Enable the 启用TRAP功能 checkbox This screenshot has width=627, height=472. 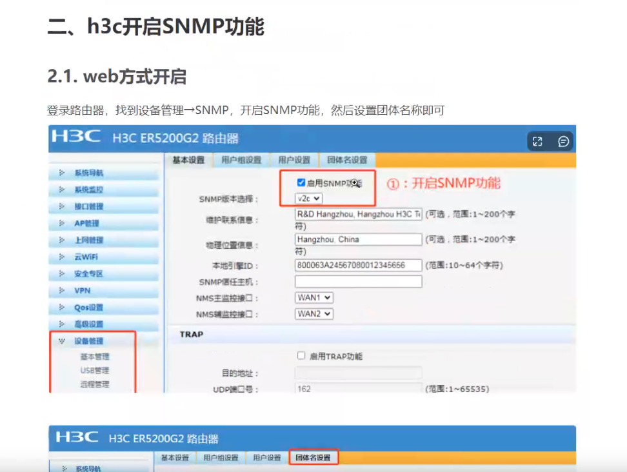pyautogui.click(x=301, y=355)
